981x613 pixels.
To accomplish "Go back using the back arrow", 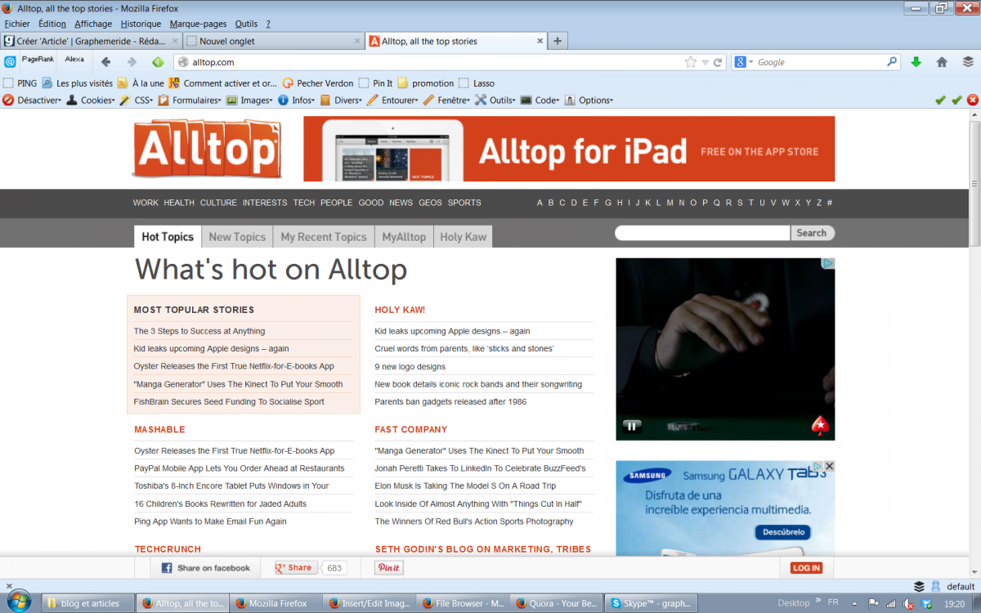I will (105, 62).
